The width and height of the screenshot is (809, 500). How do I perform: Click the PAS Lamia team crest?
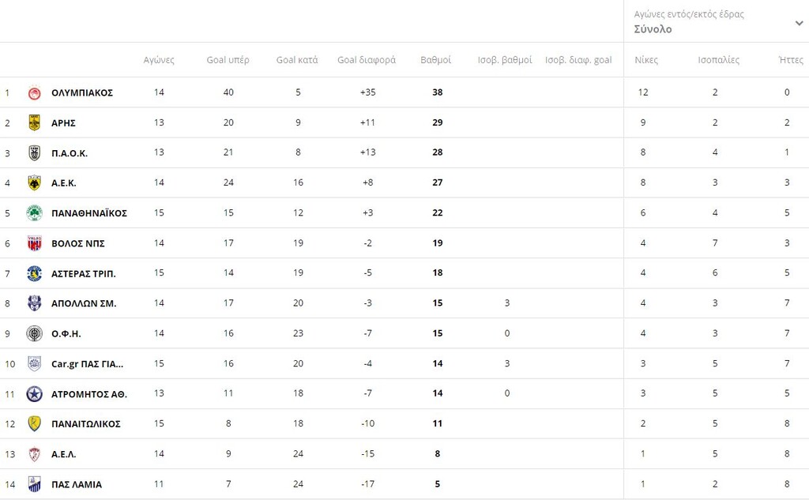tap(35, 484)
